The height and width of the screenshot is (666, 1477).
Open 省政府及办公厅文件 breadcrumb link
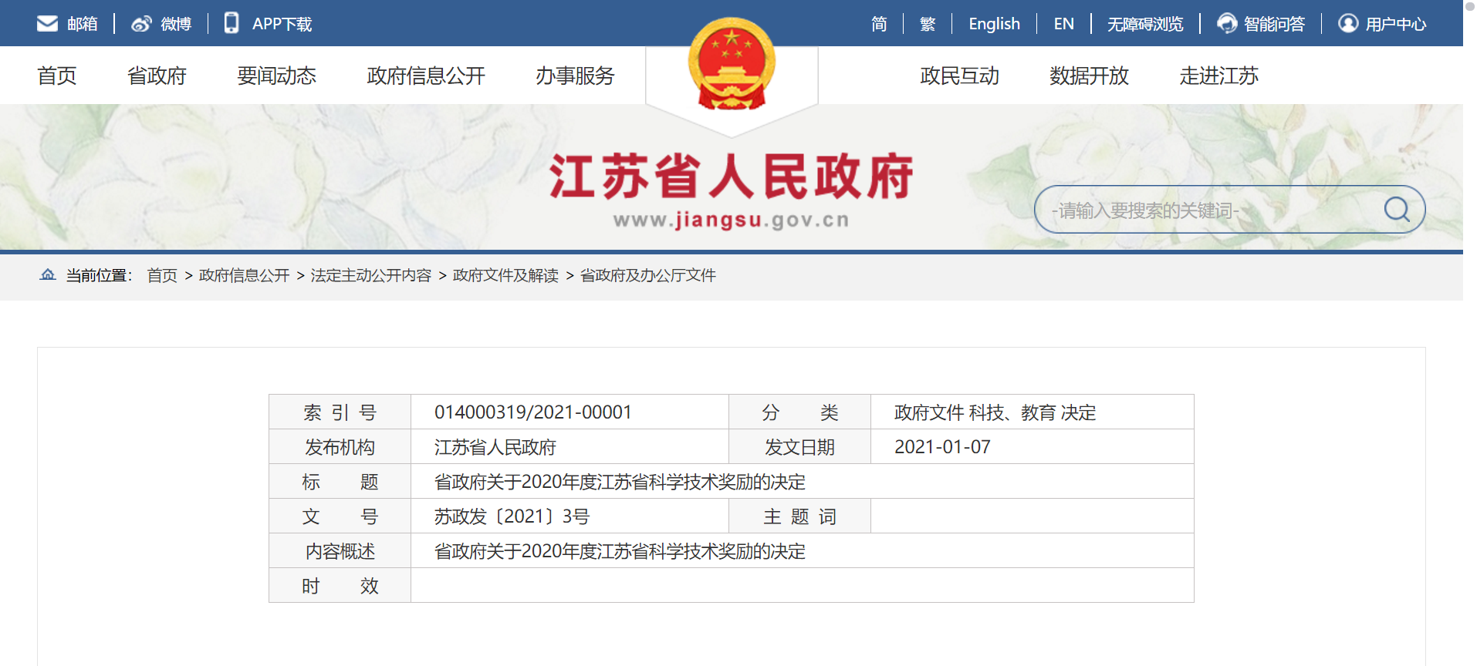pos(648,275)
